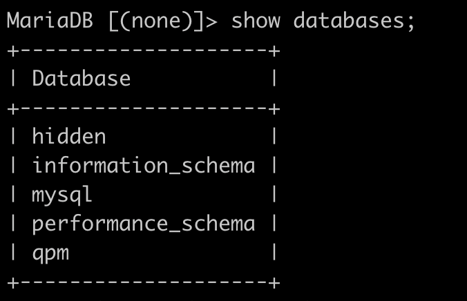This screenshot has width=467, height=301.
Task: Click the mysql database name
Action: 62,195
